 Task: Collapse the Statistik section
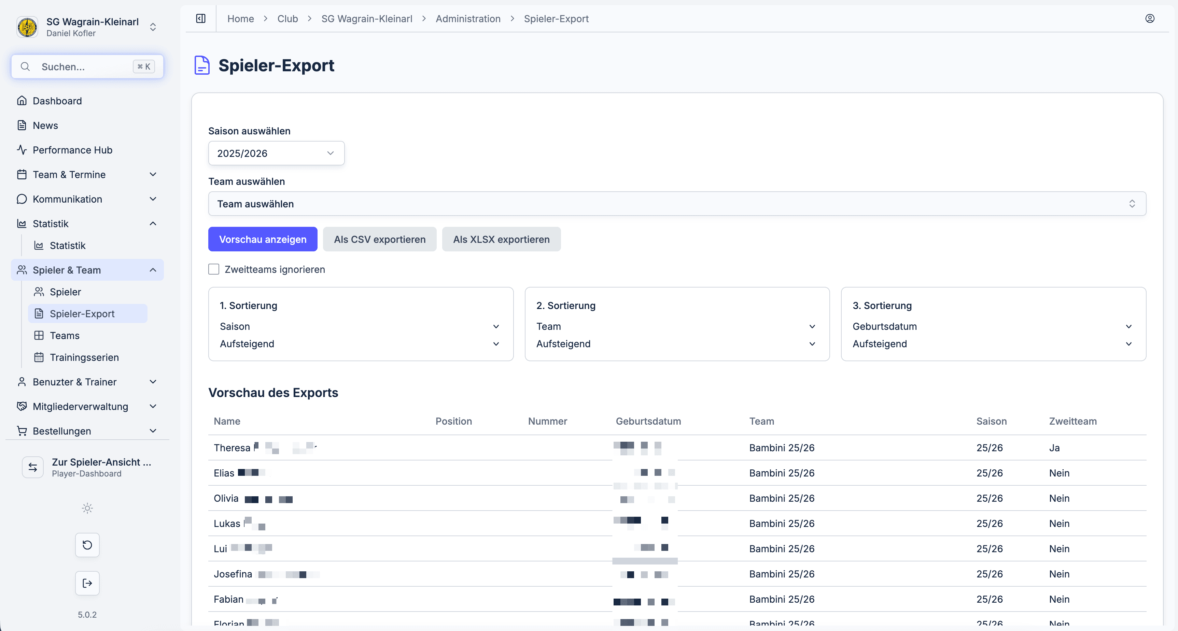coord(87,224)
